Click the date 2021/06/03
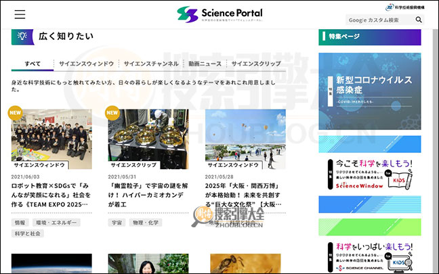Screen dimensions: 439x274 click(x=25, y=177)
